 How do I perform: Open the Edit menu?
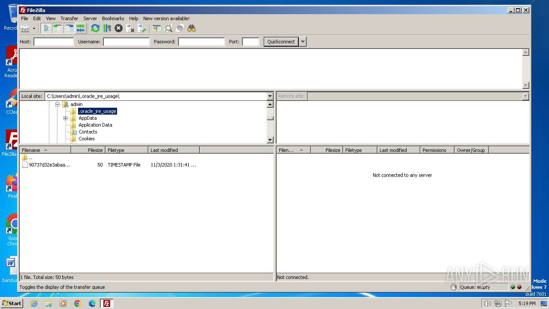point(37,18)
